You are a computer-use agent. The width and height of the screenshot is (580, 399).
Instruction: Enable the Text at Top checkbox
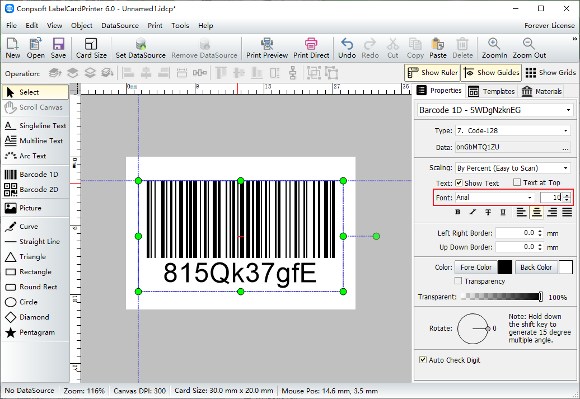[517, 182]
